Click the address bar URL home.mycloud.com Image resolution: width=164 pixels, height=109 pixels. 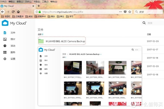point(63,12)
